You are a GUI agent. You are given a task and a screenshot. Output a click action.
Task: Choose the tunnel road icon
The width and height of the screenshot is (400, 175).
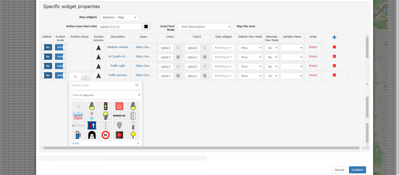point(92,135)
